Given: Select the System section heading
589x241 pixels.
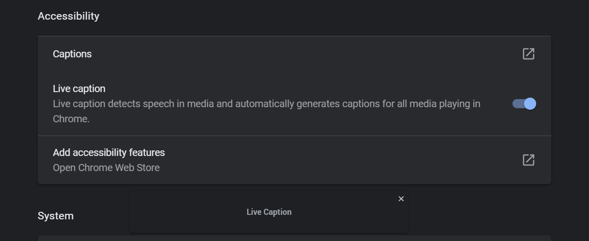Looking at the screenshot, I should [55, 216].
